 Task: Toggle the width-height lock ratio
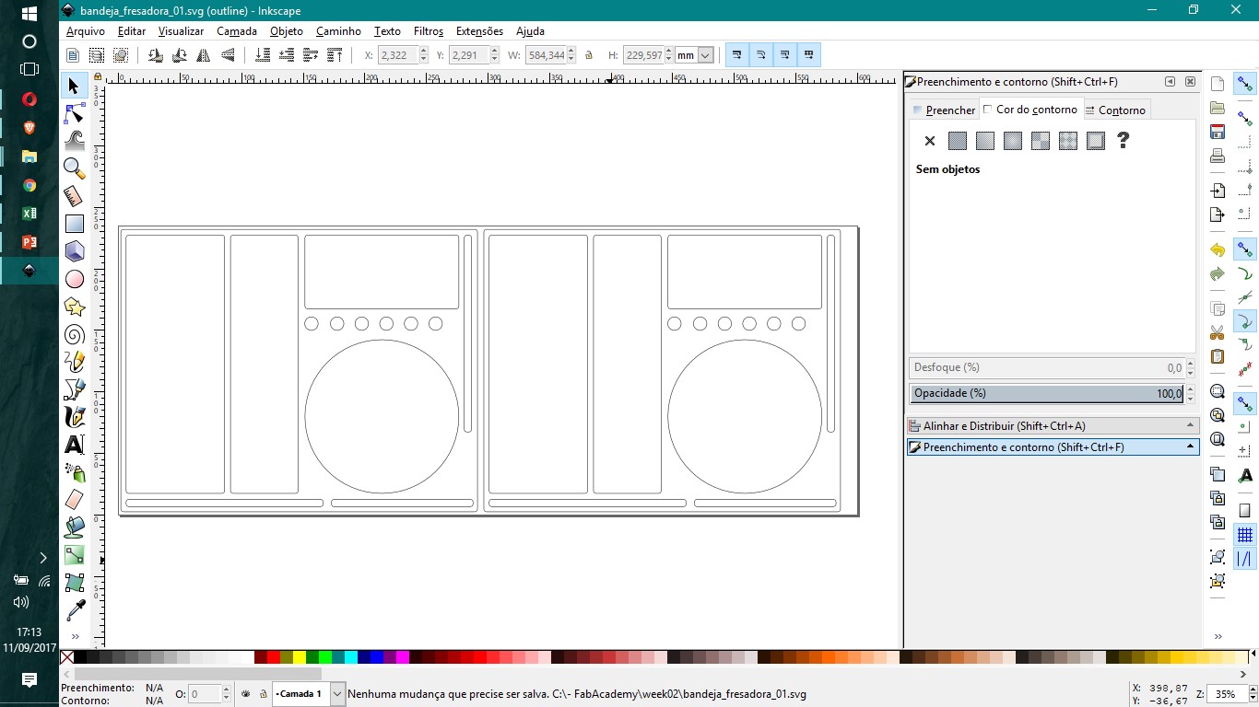pos(589,55)
